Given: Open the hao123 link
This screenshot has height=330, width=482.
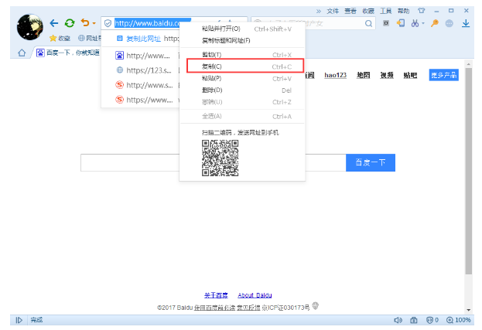Looking at the screenshot, I should (x=335, y=75).
